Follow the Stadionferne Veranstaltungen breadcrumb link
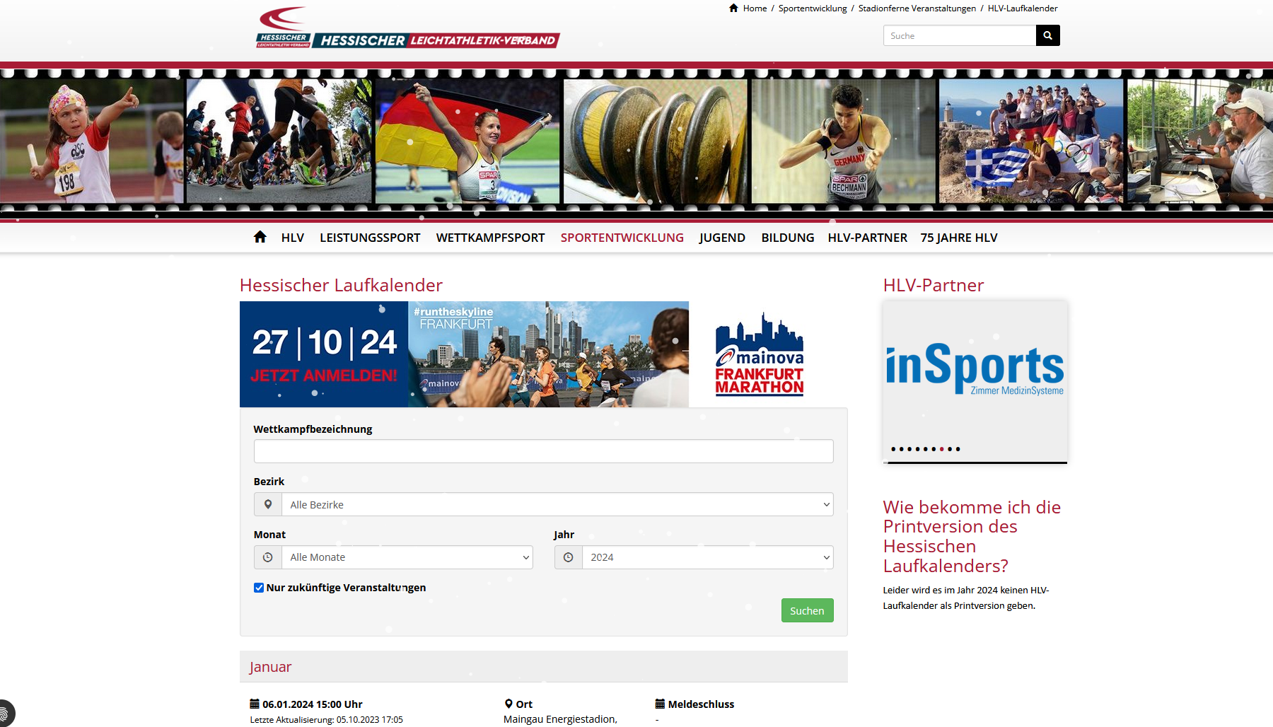 click(x=917, y=8)
